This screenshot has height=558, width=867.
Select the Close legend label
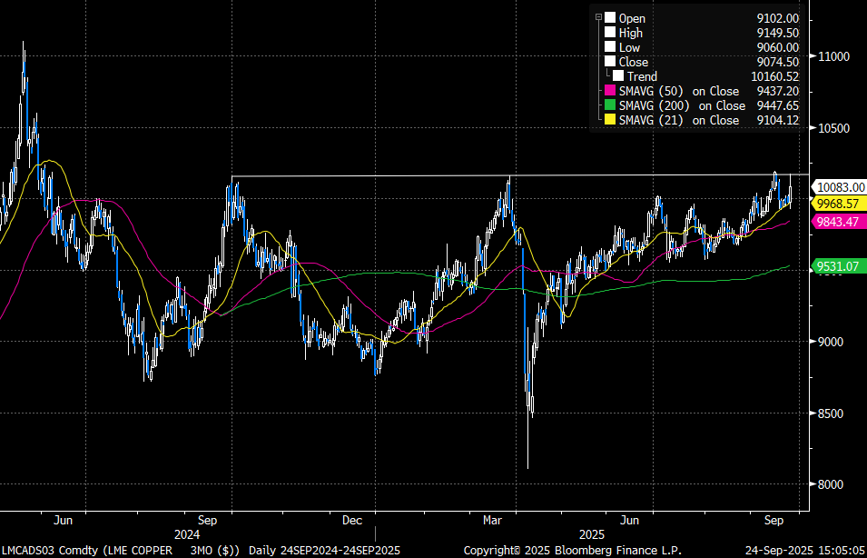[x=633, y=62]
